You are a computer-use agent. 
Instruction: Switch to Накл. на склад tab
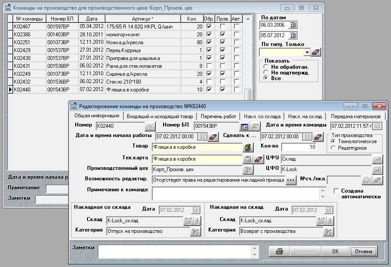click(x=305, y=116)
